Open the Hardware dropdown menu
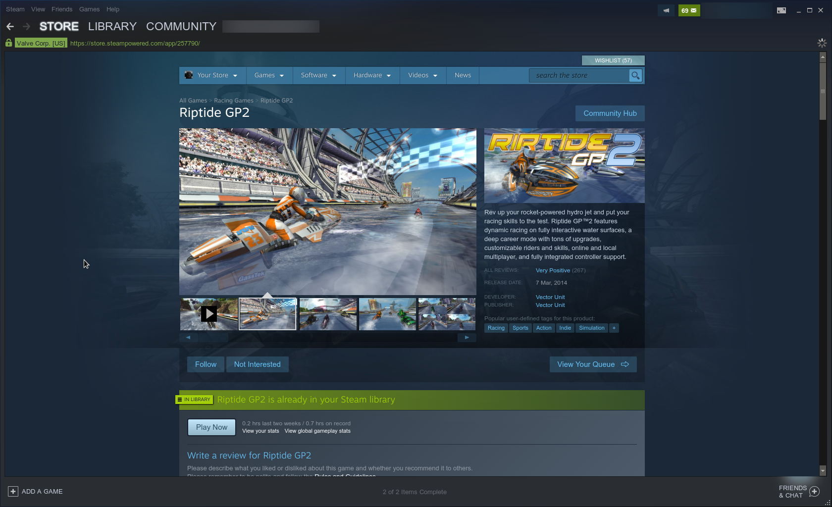Viewport: 832px width, 507px height. tap(372, 75)
